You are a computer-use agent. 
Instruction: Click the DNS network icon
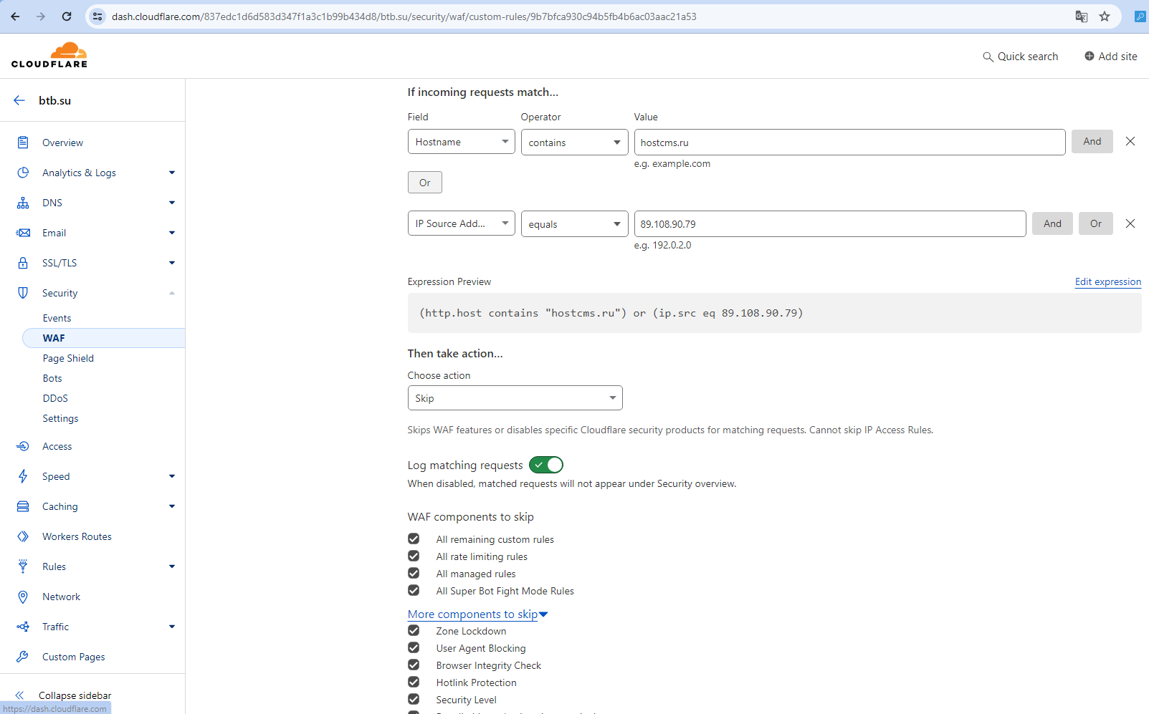tap(23, 203)
